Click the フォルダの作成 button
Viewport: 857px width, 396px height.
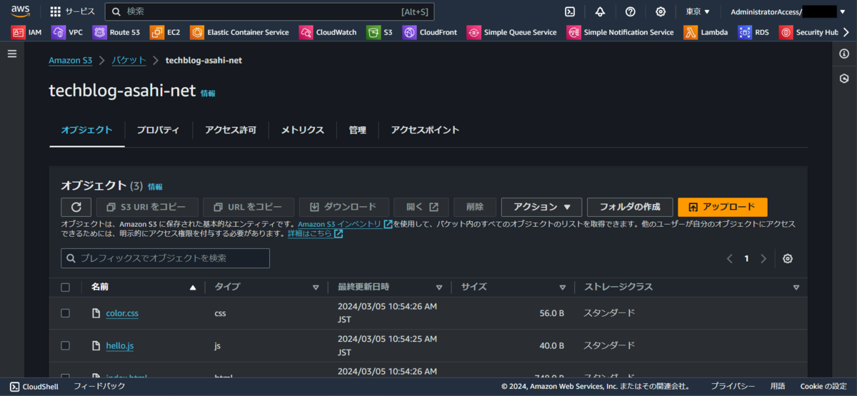tap(629, 207)
